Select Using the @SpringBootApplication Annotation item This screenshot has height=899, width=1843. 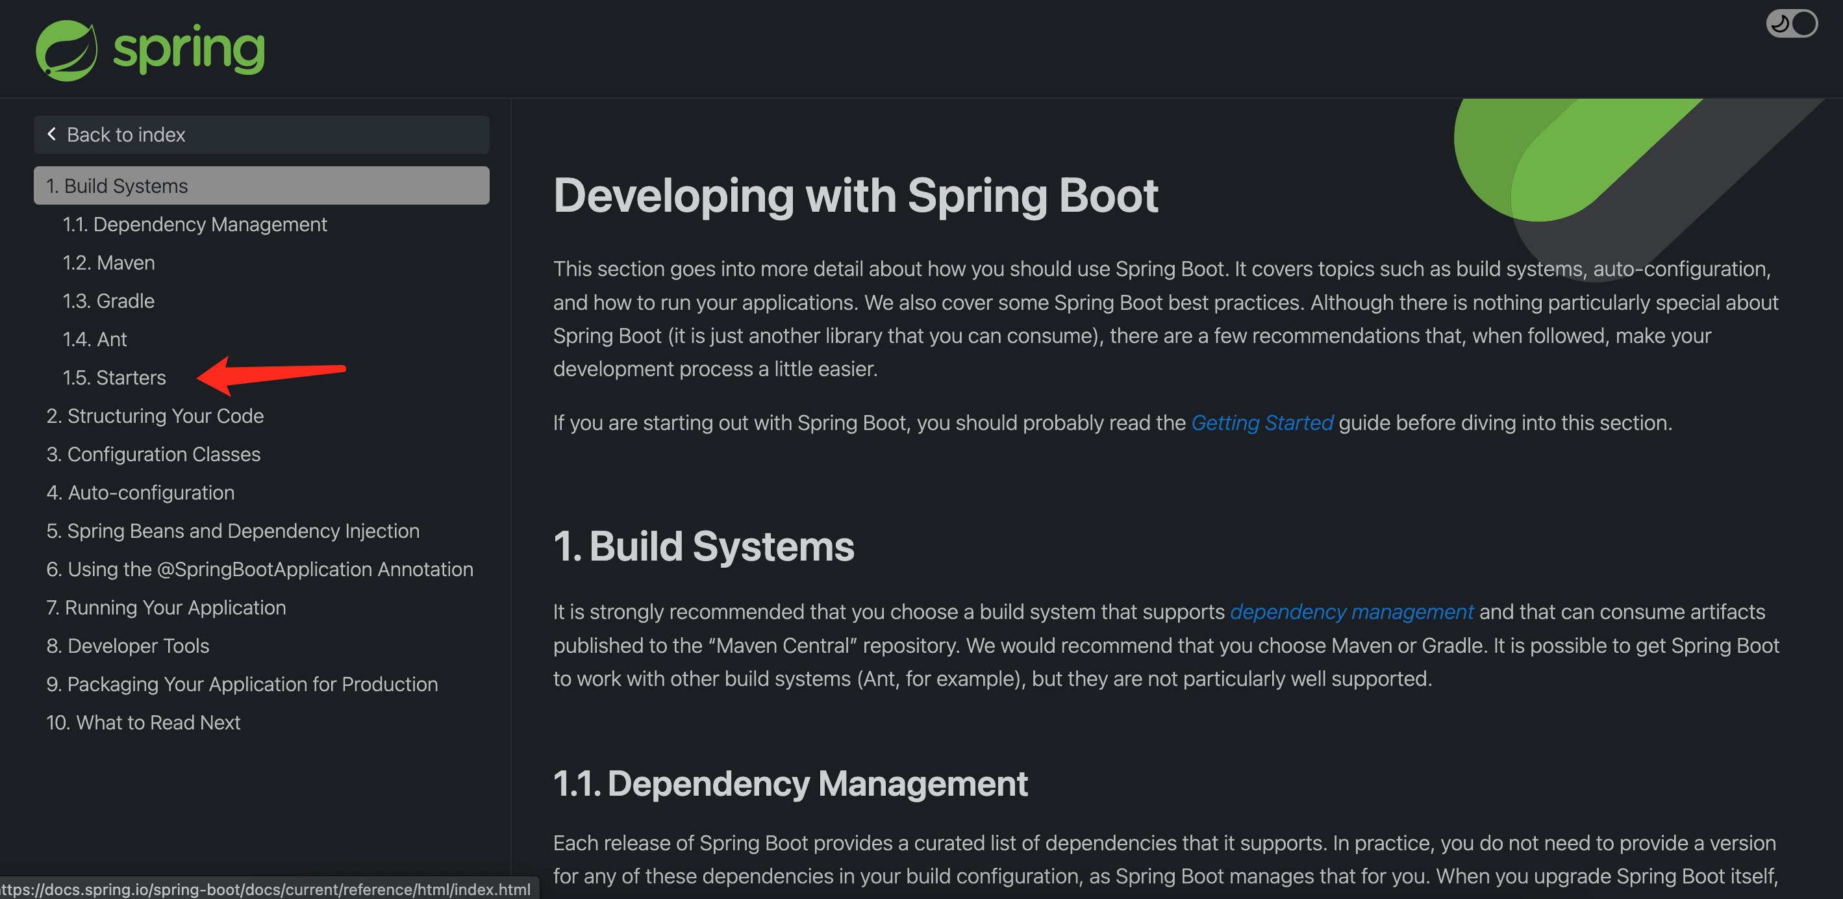(260, 569)
